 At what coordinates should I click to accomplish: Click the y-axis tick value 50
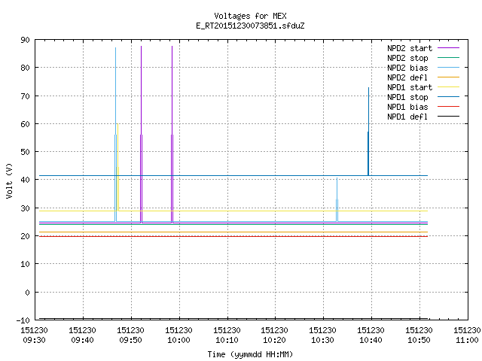25,152
